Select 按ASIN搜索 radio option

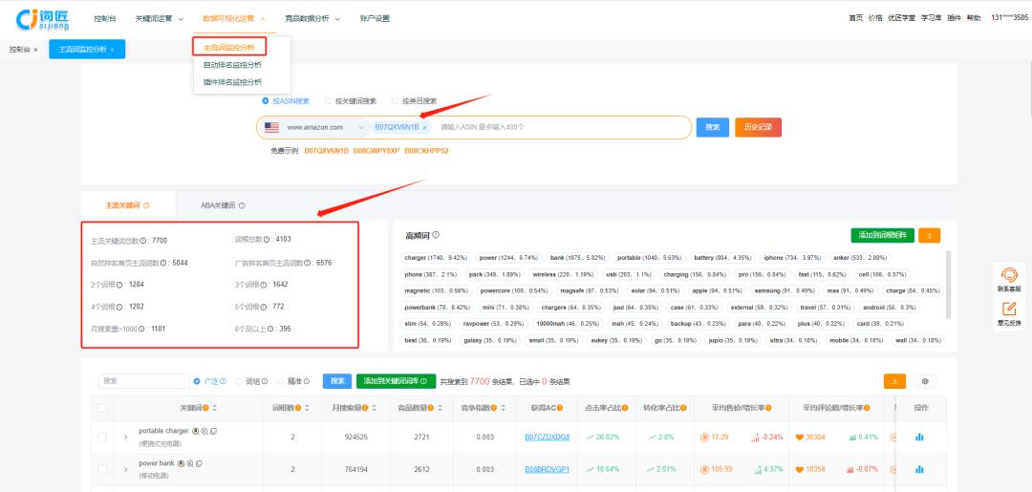coord(266,101)
